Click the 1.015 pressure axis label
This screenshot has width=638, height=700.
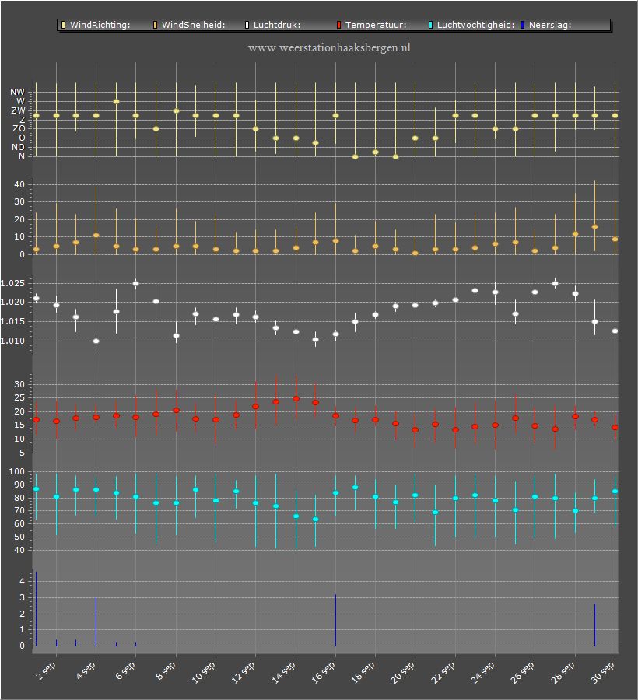[13, 321]
